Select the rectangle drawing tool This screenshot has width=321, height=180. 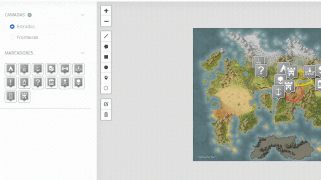point(106,57)
